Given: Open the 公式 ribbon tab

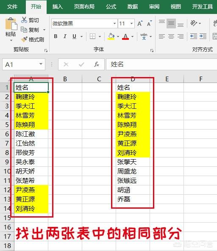Looking at the screenshot, I should click(x=111, y=7).
